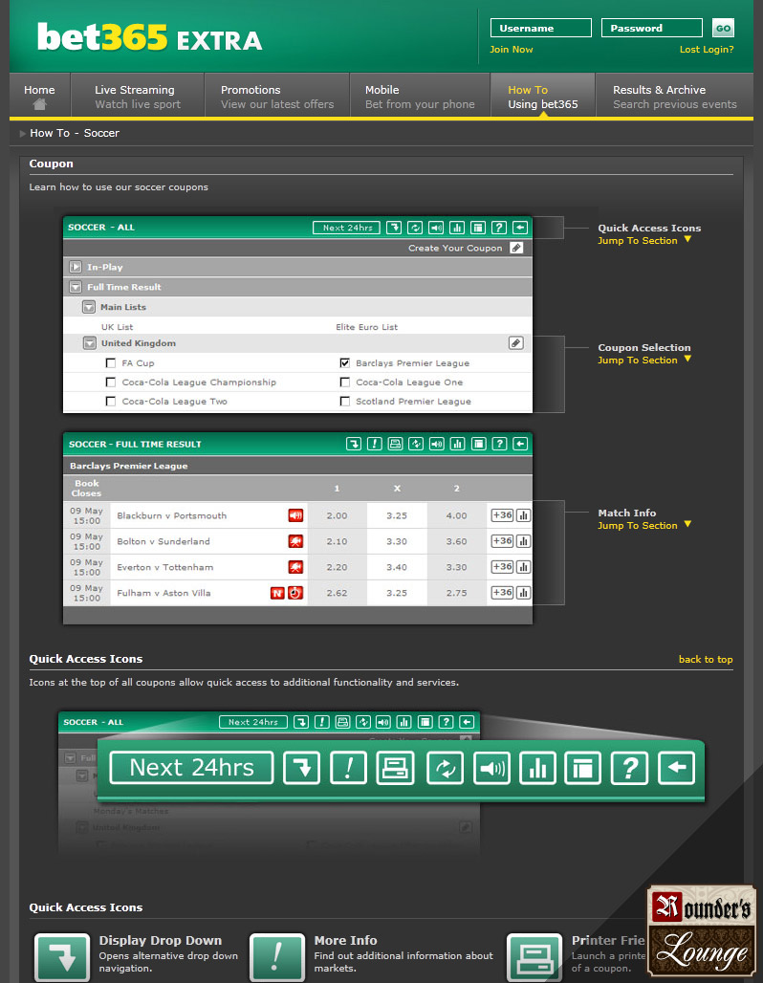Select the How To tab
Screen dimensions: 763x983
pos(543,96)
